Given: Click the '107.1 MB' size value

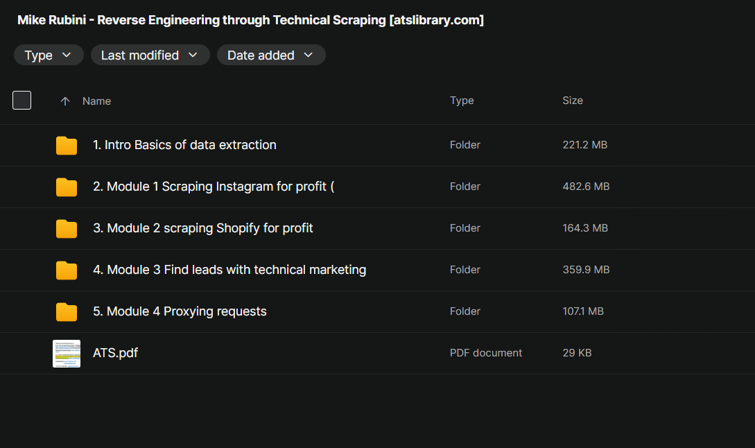Looking at the screenshot, I should [583, 311].
